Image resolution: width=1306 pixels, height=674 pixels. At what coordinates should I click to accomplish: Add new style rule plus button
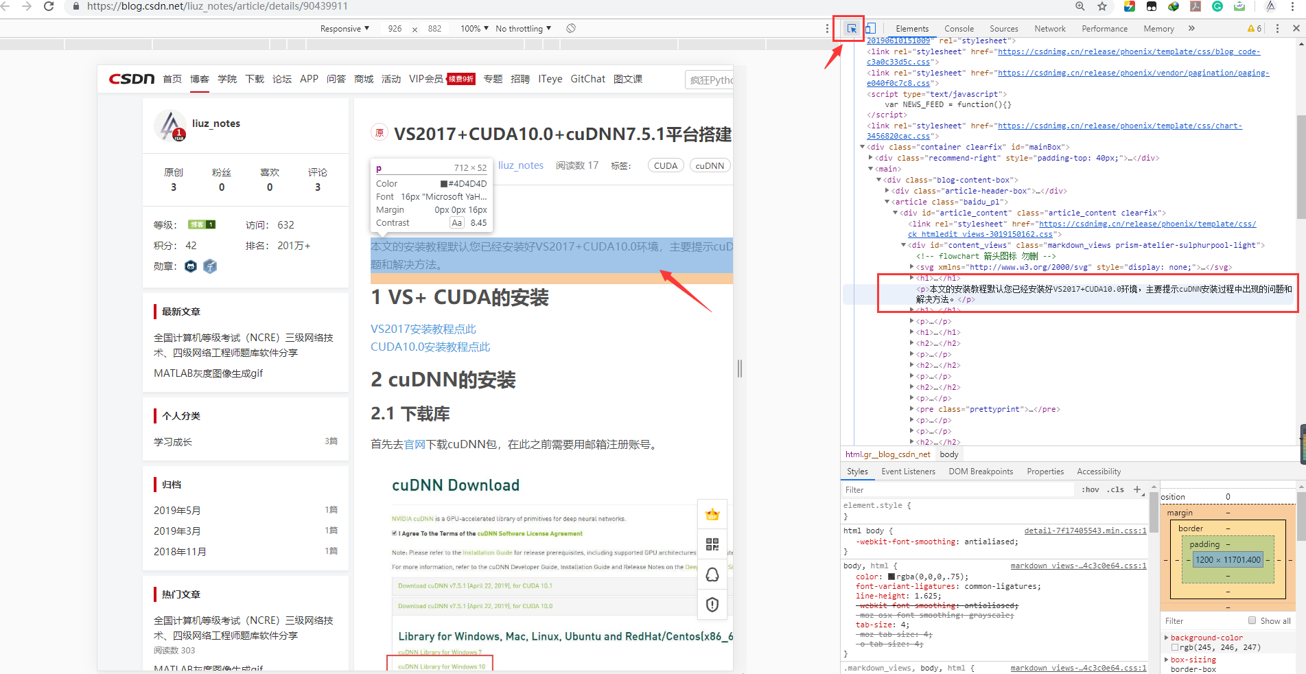pos(1137,489)
